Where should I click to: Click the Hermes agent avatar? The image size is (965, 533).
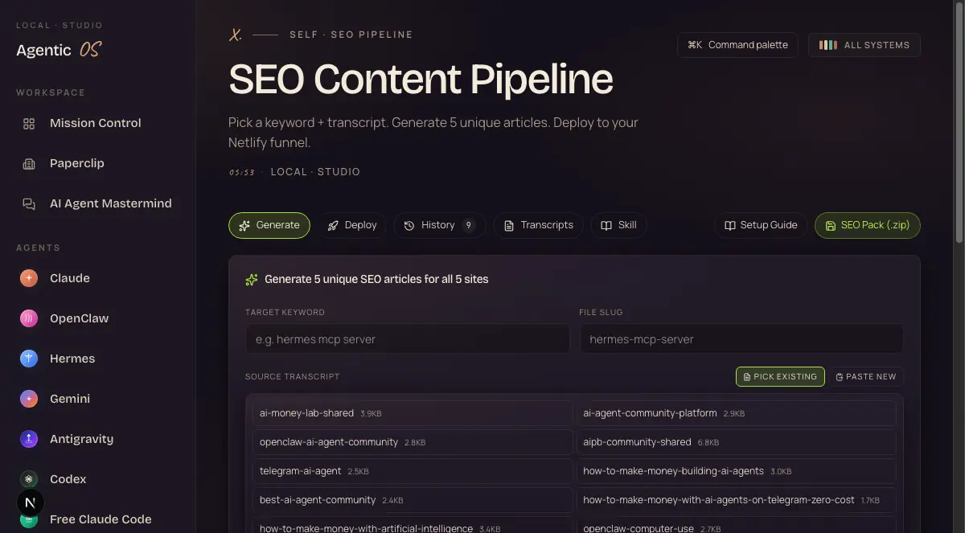click(x=29, y=359)
